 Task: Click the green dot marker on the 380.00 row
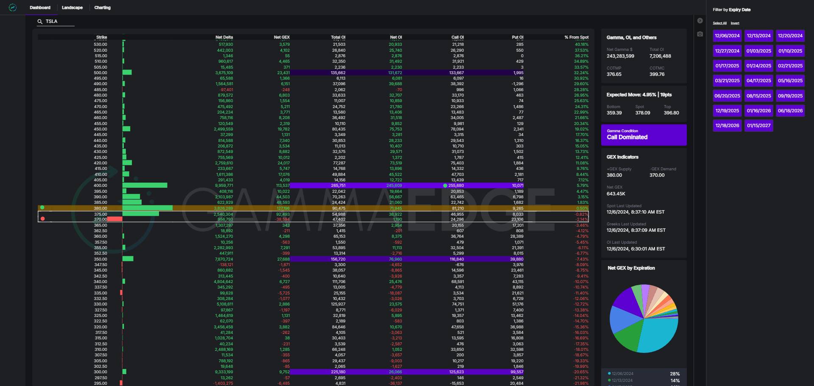(x=42, y=208)
